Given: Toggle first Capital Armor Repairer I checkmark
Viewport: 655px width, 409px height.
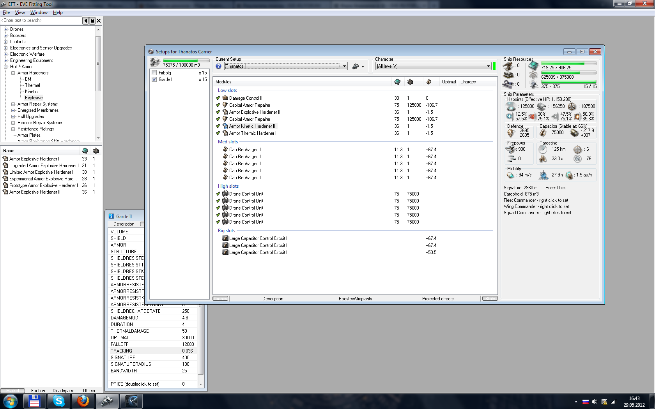Looking at the screenshot, I should 218,105.
